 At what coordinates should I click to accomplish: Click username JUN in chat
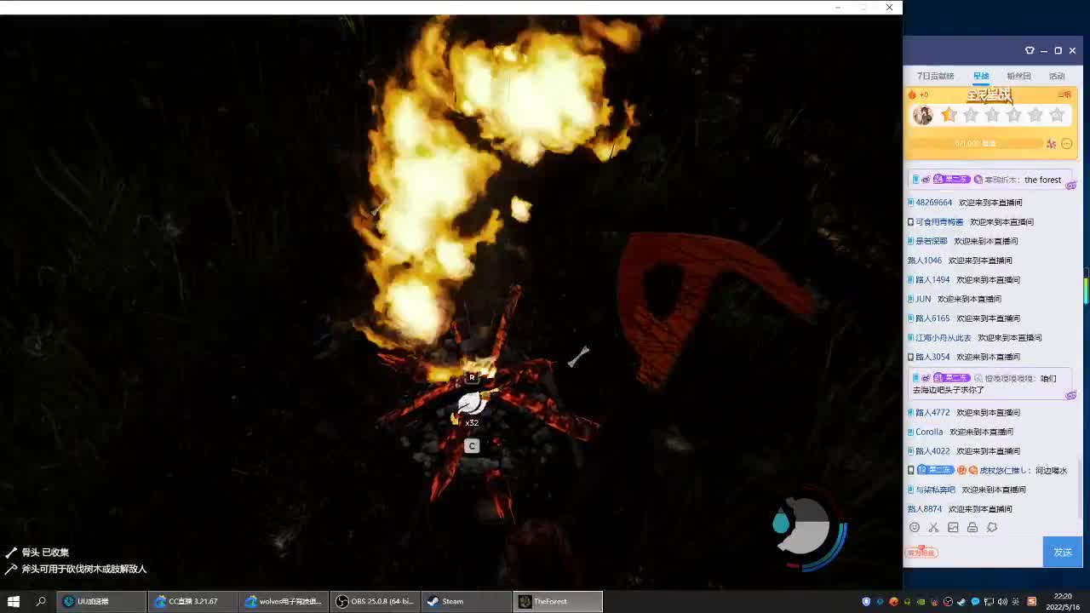tap(923, 299)
